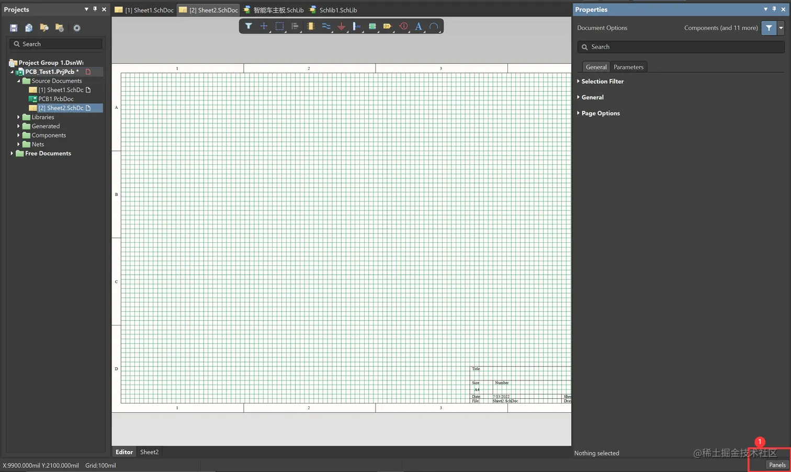Open the Projects panel options dropdown arrow
This screenshot has width=791, height=472.
tap(86, 9)
